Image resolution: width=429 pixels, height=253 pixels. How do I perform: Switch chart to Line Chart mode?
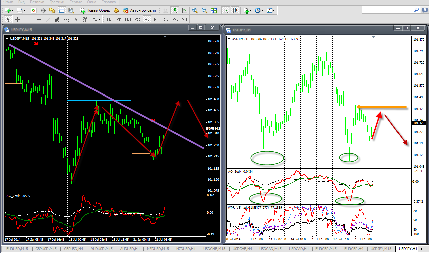(x=184, y=10)
